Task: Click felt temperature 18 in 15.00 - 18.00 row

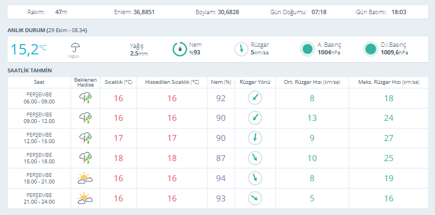Action: 172,158
